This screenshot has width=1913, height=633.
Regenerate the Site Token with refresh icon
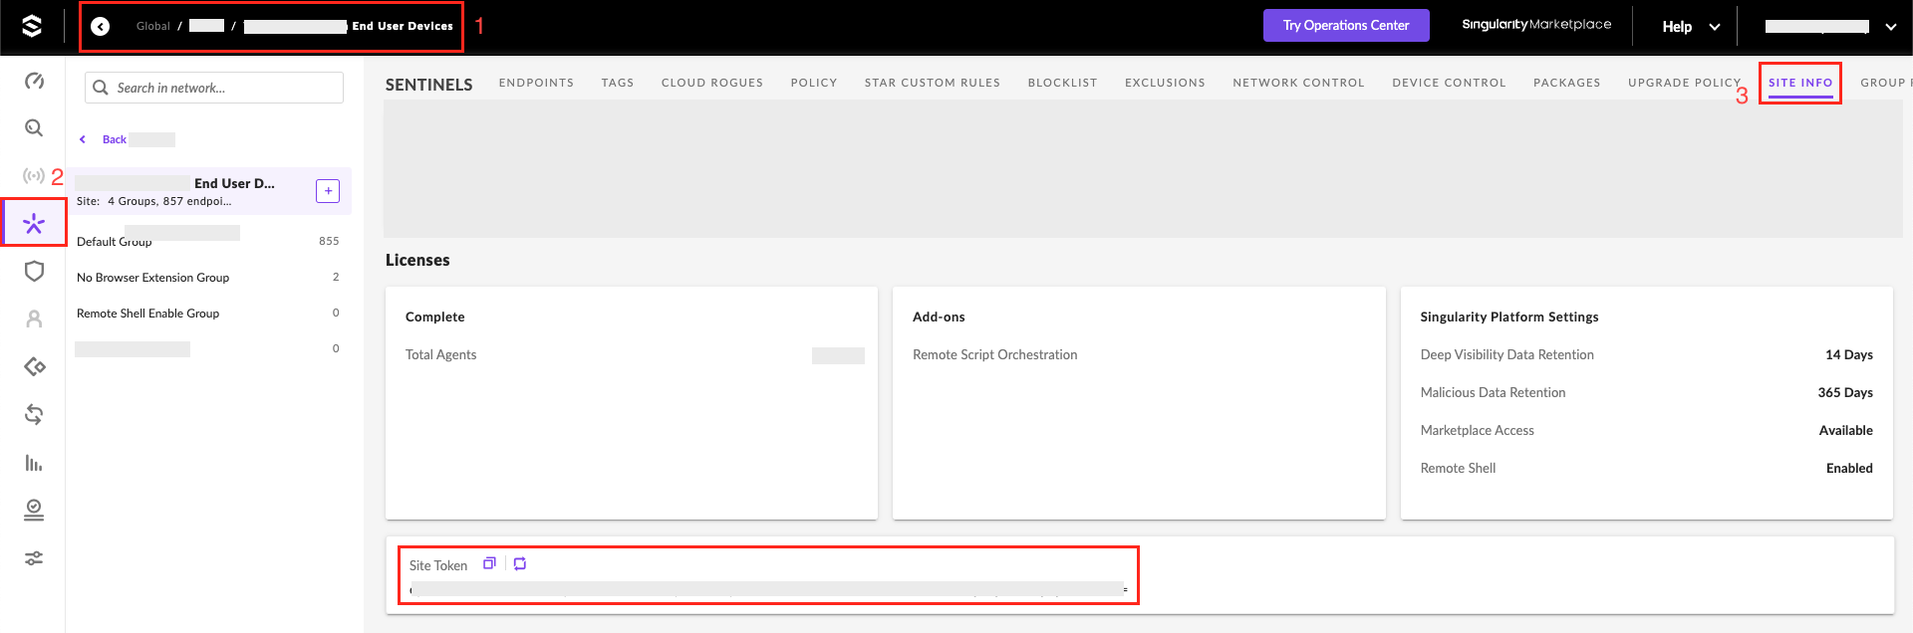pyautogui.click(x=520, y=563)
